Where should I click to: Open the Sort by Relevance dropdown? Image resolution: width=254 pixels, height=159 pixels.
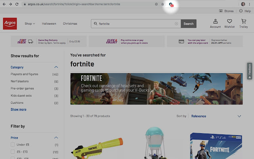click(216, 116)
